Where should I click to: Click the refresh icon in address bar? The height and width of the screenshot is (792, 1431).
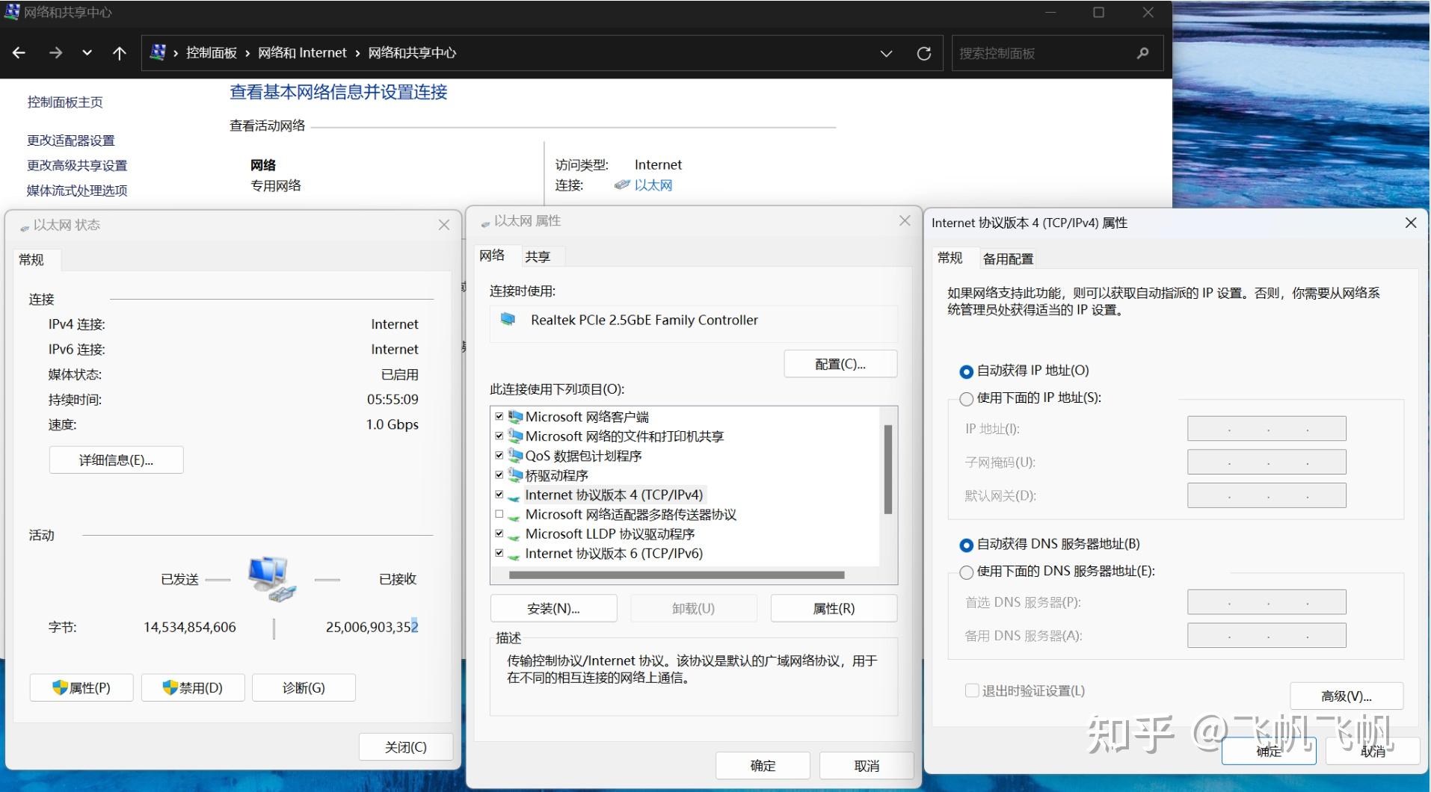pyautogui.click(x=924, y=54)
